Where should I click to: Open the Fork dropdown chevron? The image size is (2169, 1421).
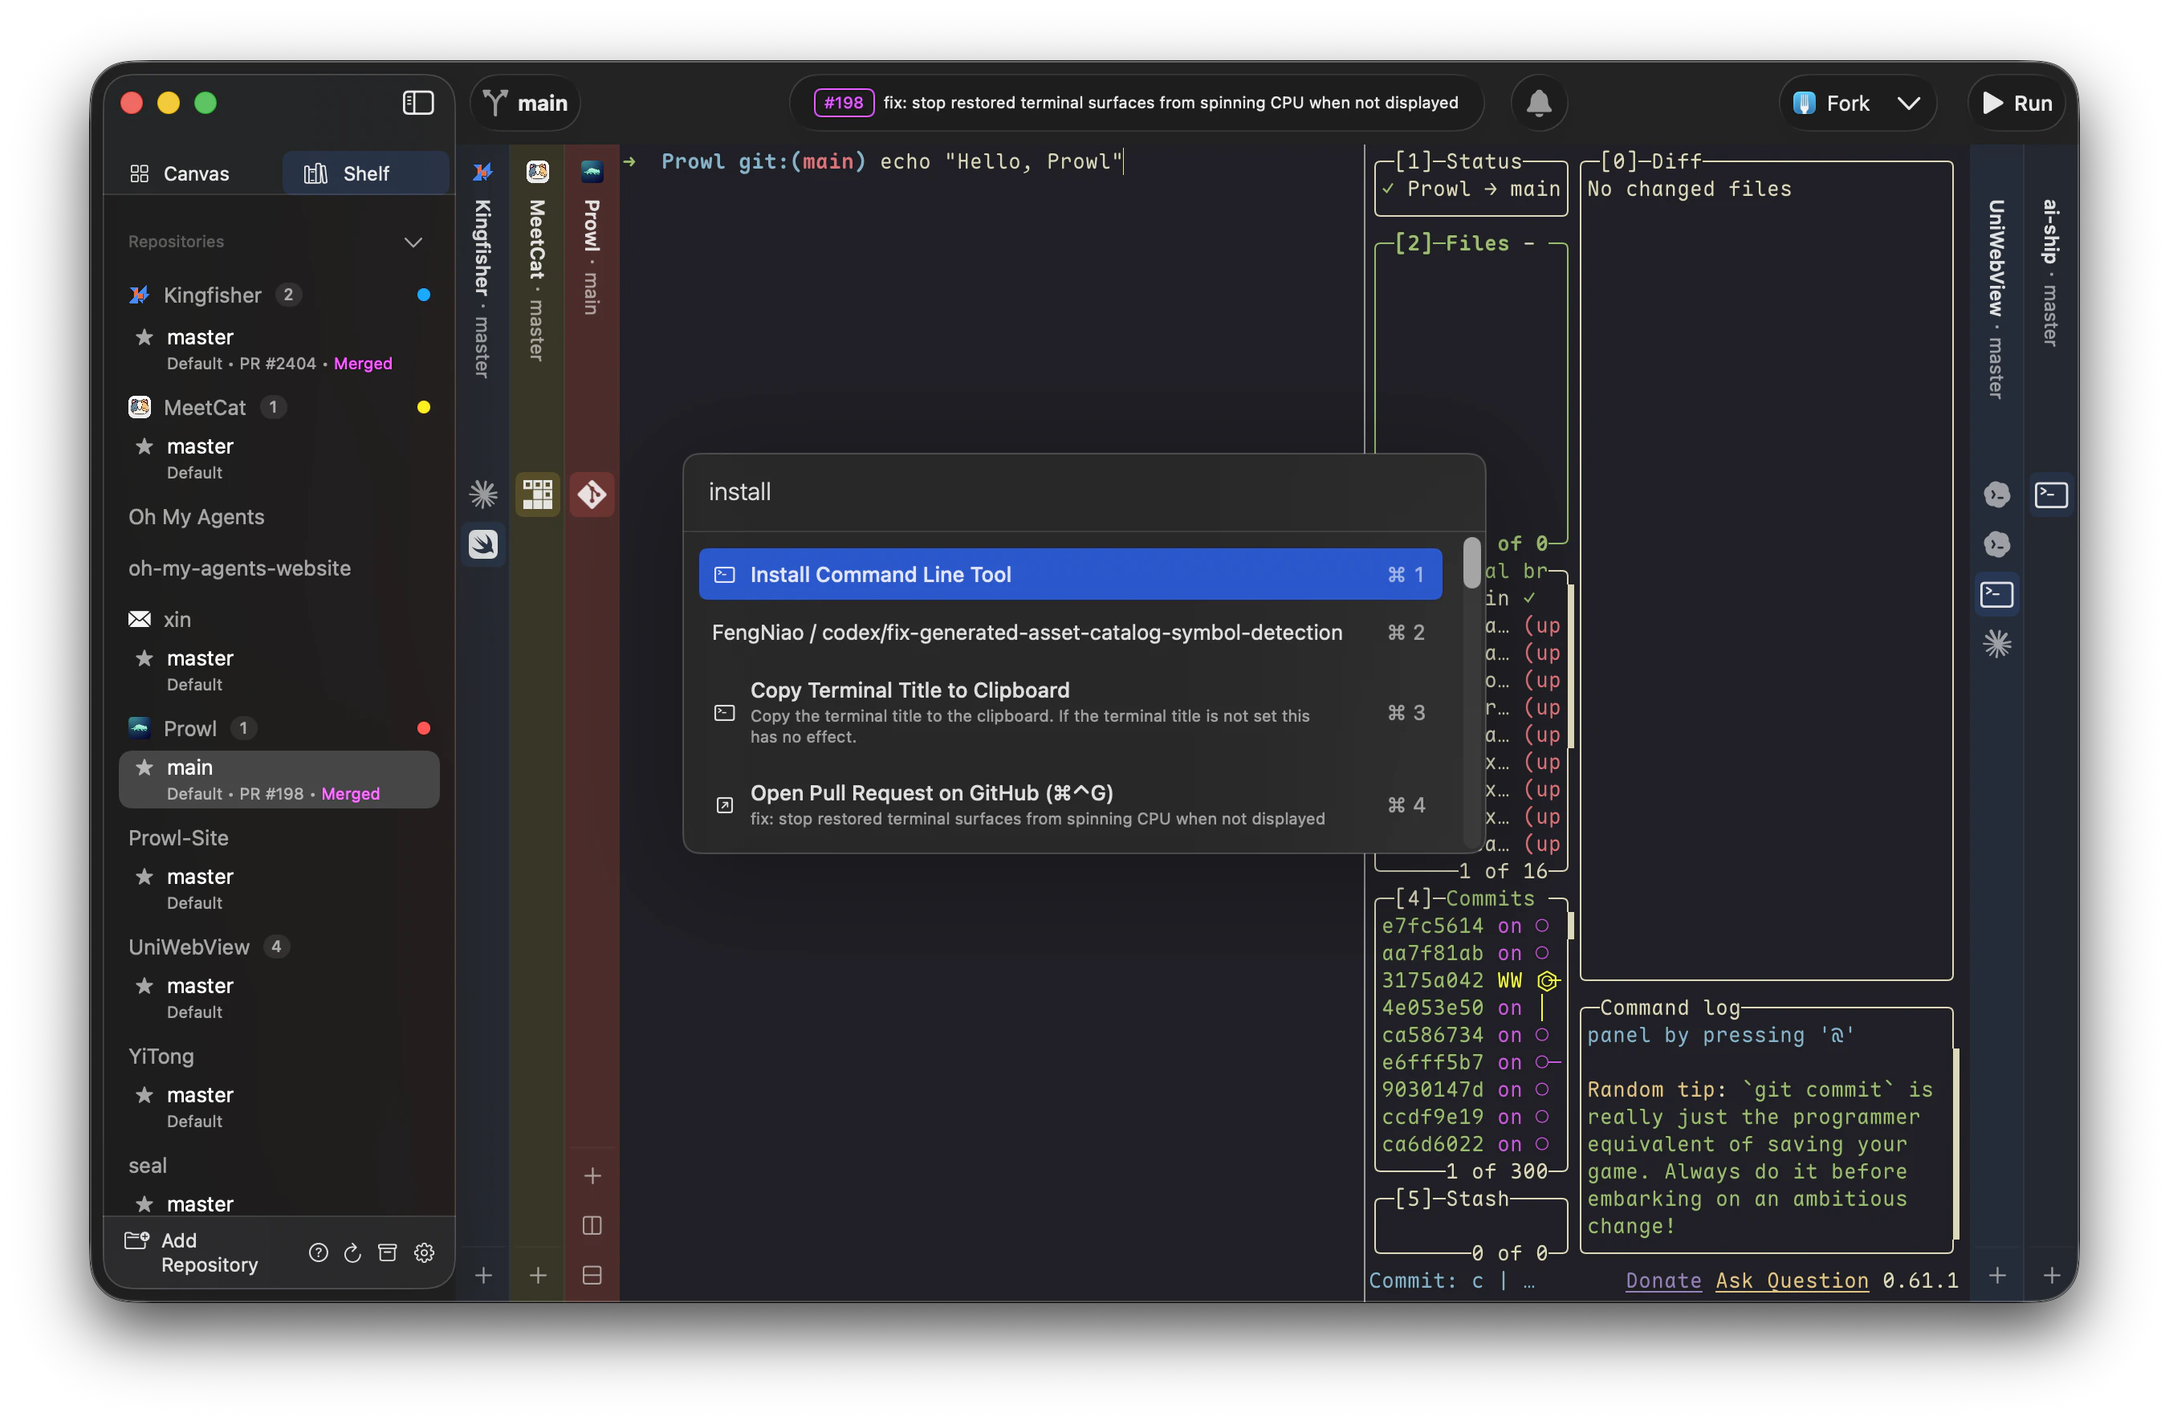[x=1908, y=104]
